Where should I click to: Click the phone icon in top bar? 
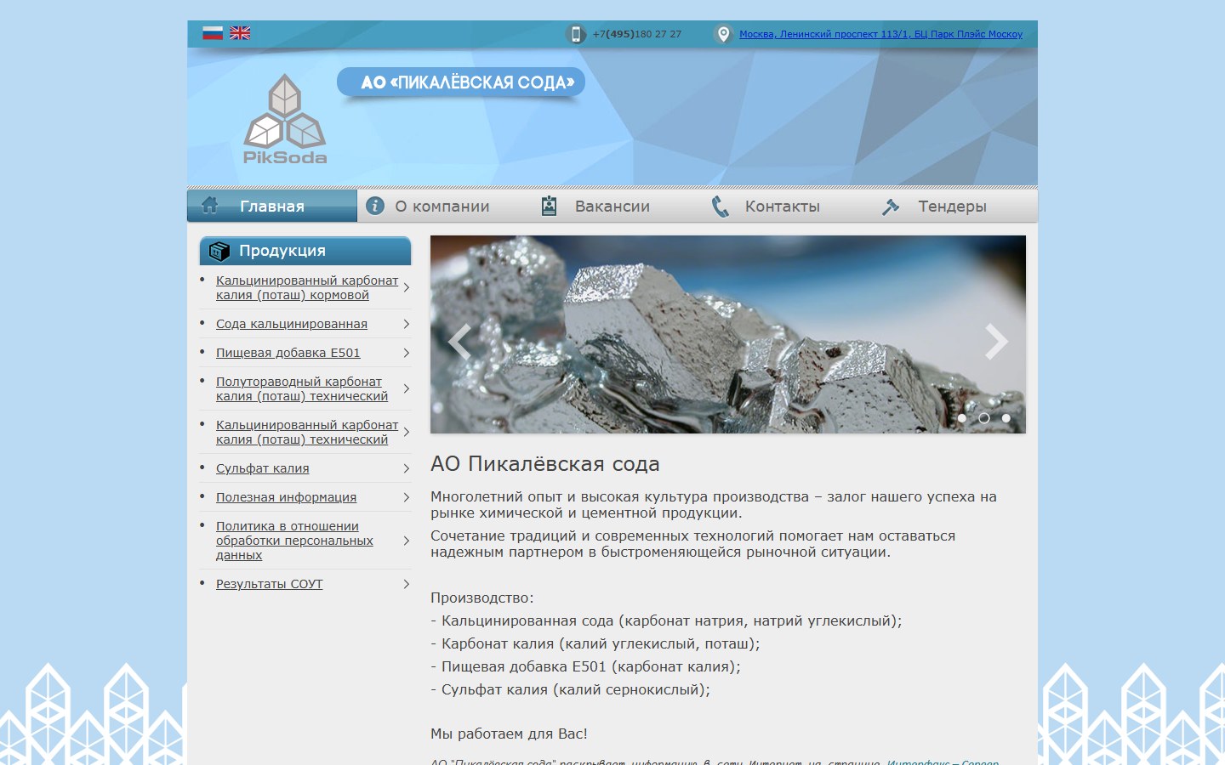(x=576, y=34)
